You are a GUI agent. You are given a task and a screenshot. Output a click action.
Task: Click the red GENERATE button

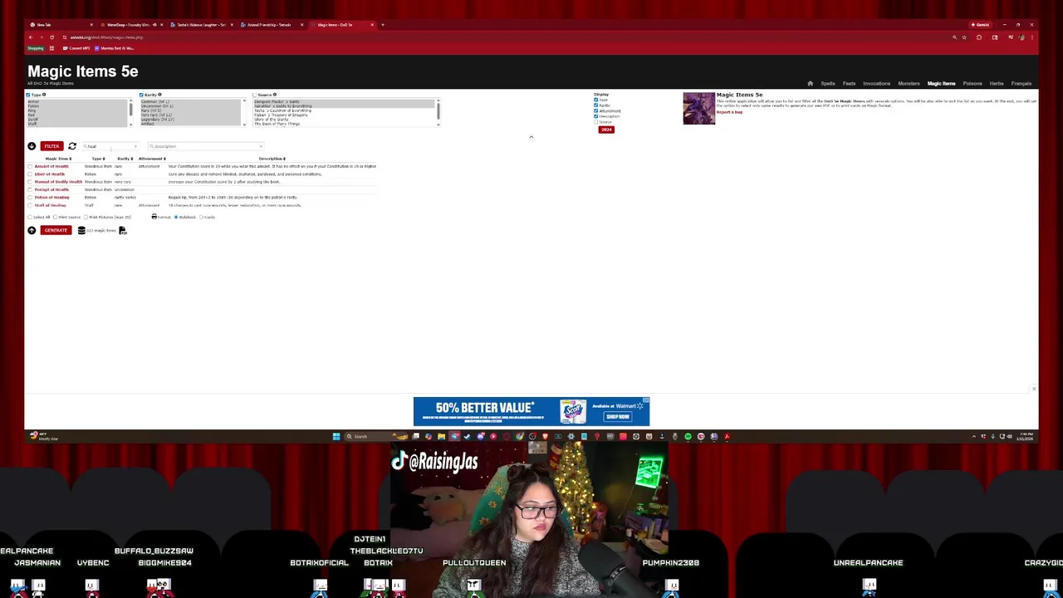(x=56, y=230)
